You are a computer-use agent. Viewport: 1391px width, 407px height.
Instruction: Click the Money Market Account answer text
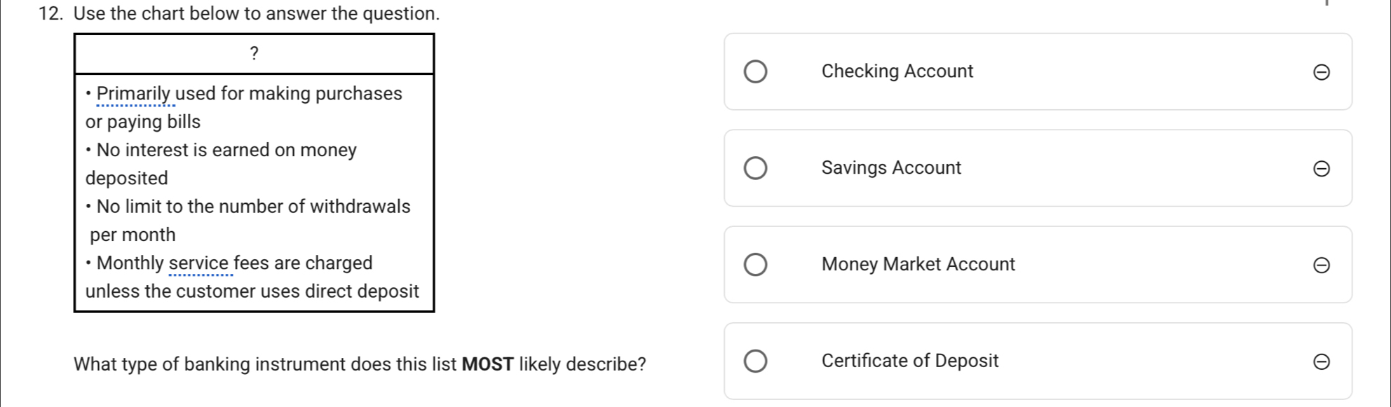pyautogui.click(x=918, y=265)
